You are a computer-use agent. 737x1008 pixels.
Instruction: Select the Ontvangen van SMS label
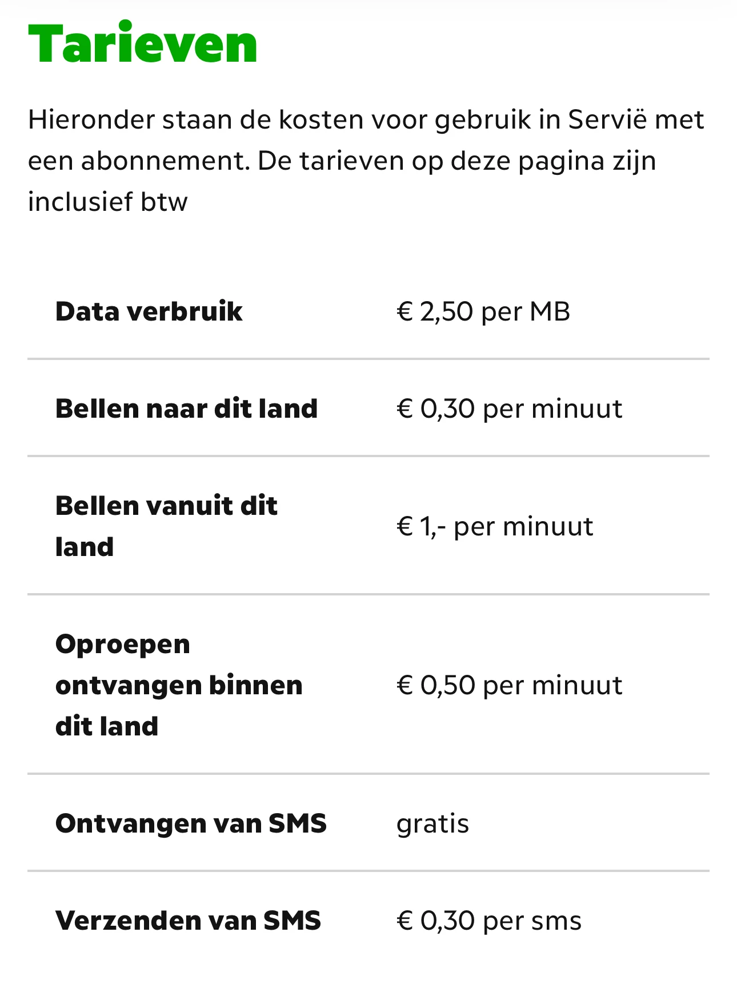pyautogui.click(x=191, y=823)
